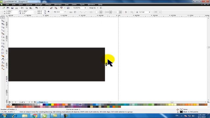This screenshot has width=210, height=118.
Task: Mirror the object vertically
Action: [x=75, y=12]
